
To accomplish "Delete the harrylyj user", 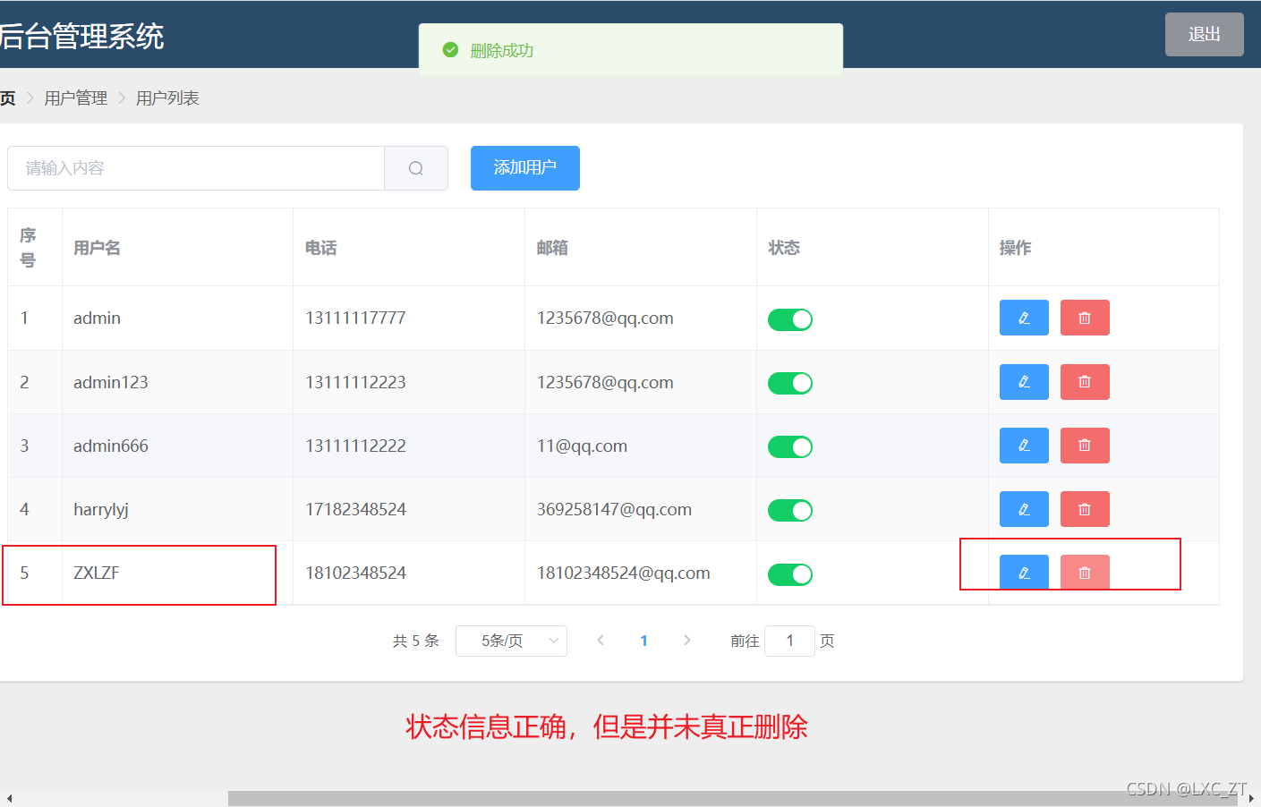I will [x=1085, y=509].
